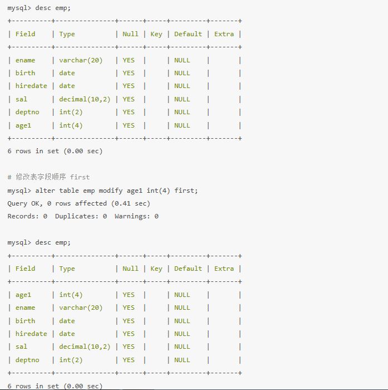Click the first "mysql> desc emp;" command
This screenshot has width=388, height=390.
(x=39, y=8)
